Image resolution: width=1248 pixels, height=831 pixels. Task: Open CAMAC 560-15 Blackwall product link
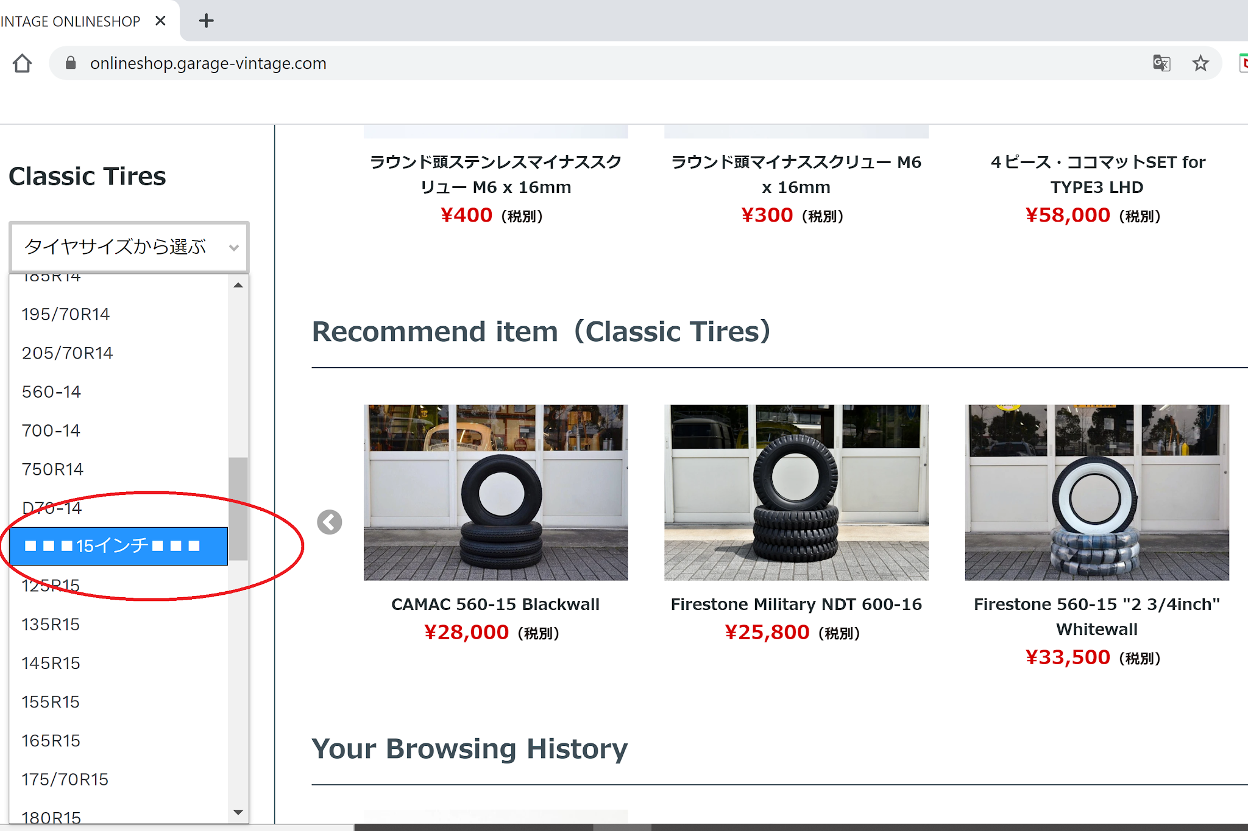[x=495, y=604]
